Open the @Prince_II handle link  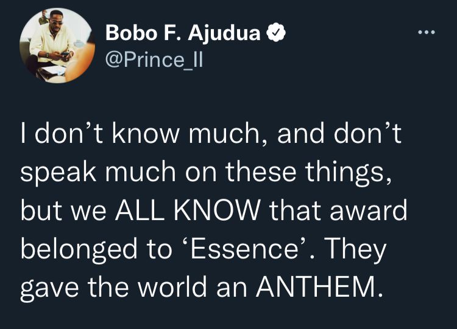click(154, 60)
